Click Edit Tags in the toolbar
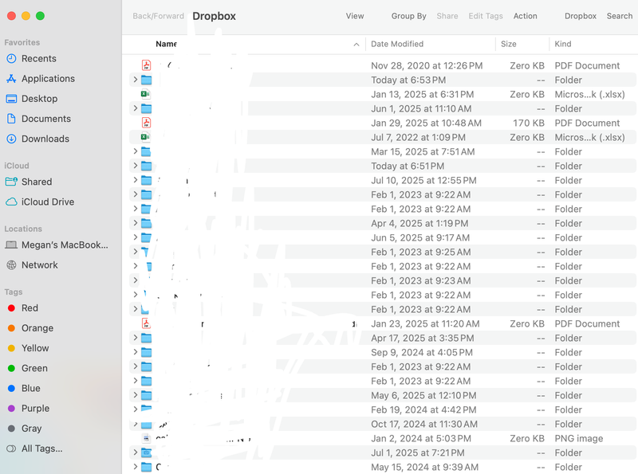Screen dimensions: 638x474 486,16
